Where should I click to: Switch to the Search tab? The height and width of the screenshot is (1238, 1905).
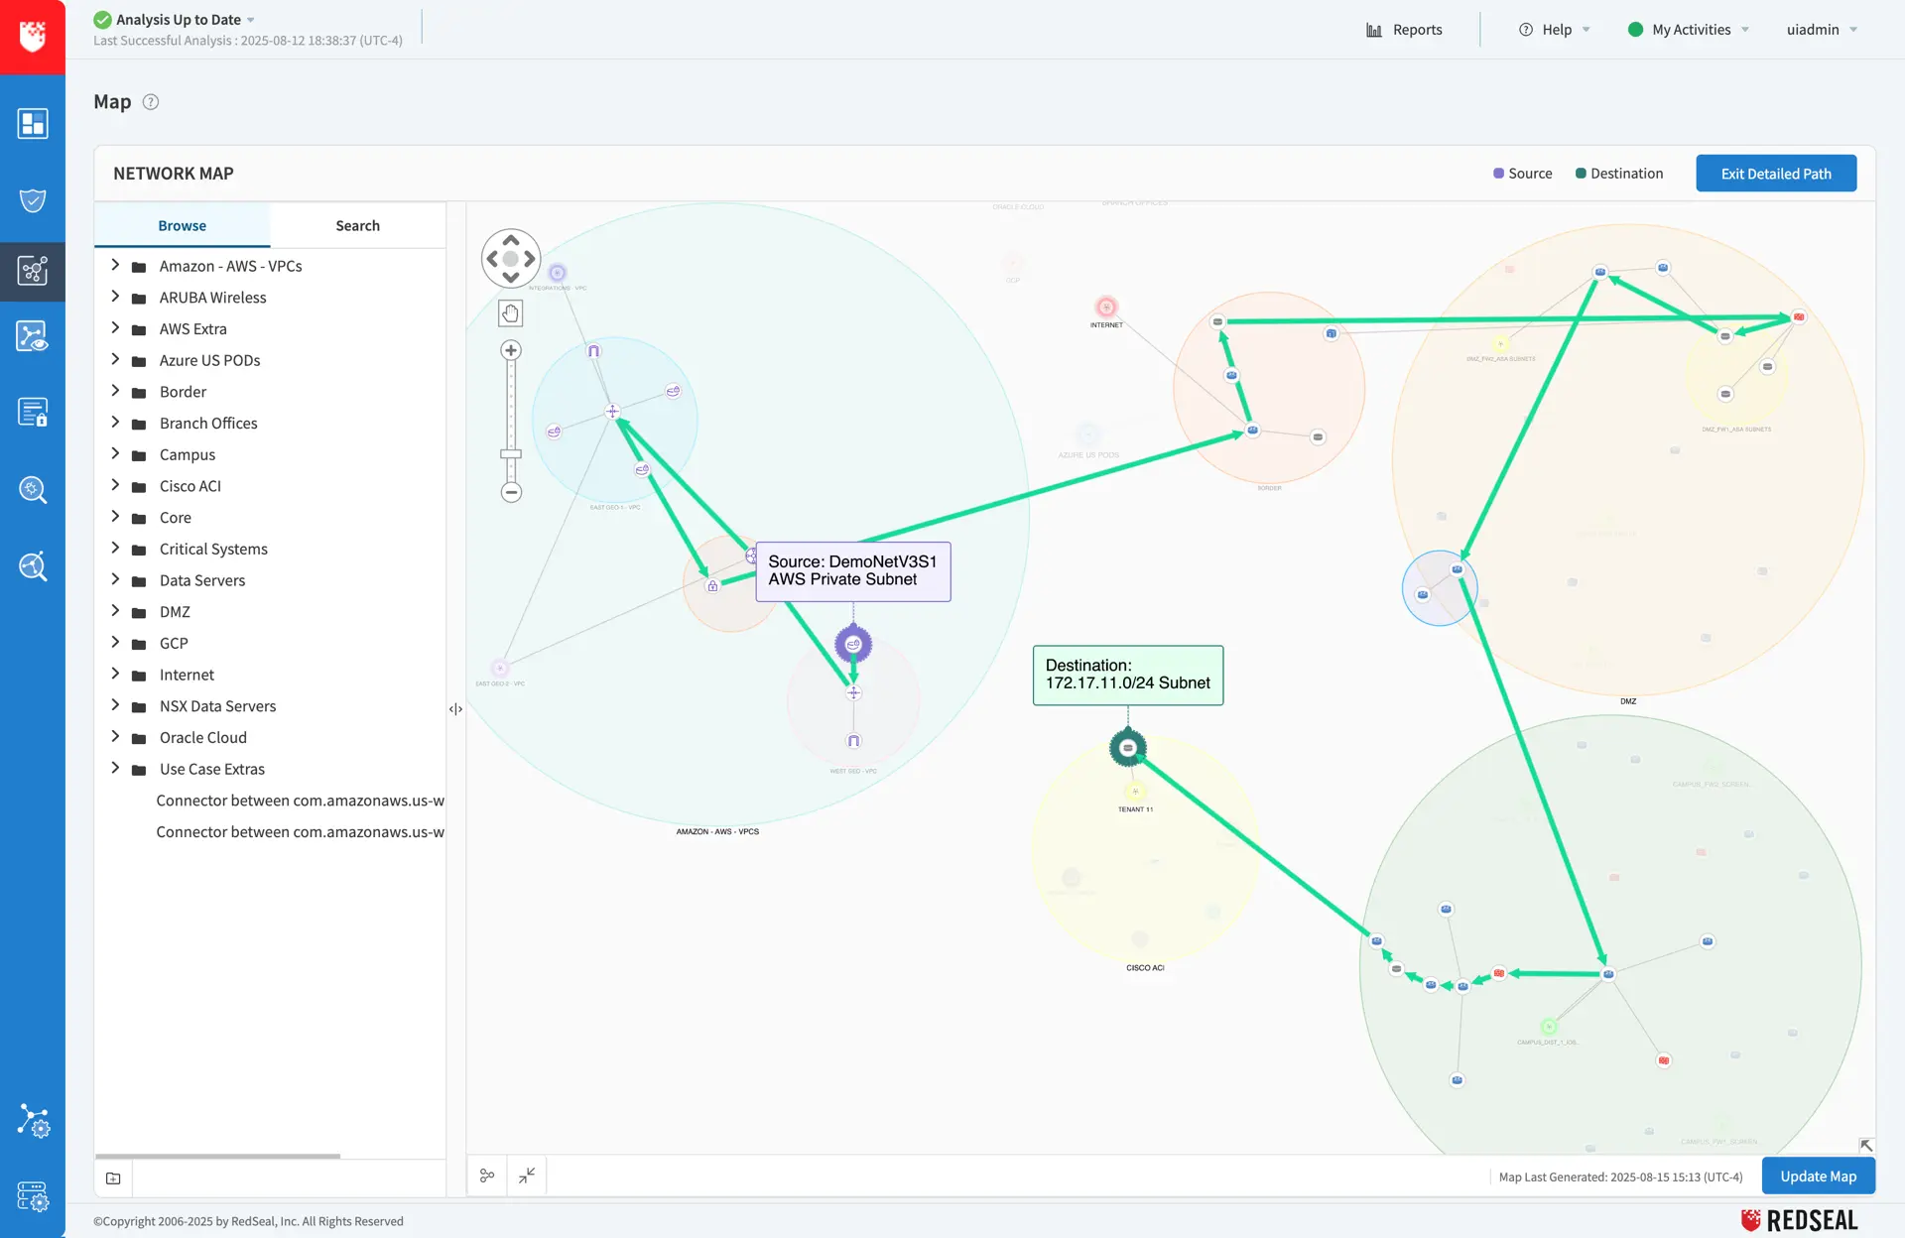pyautogui.click(x=357, y=226)
